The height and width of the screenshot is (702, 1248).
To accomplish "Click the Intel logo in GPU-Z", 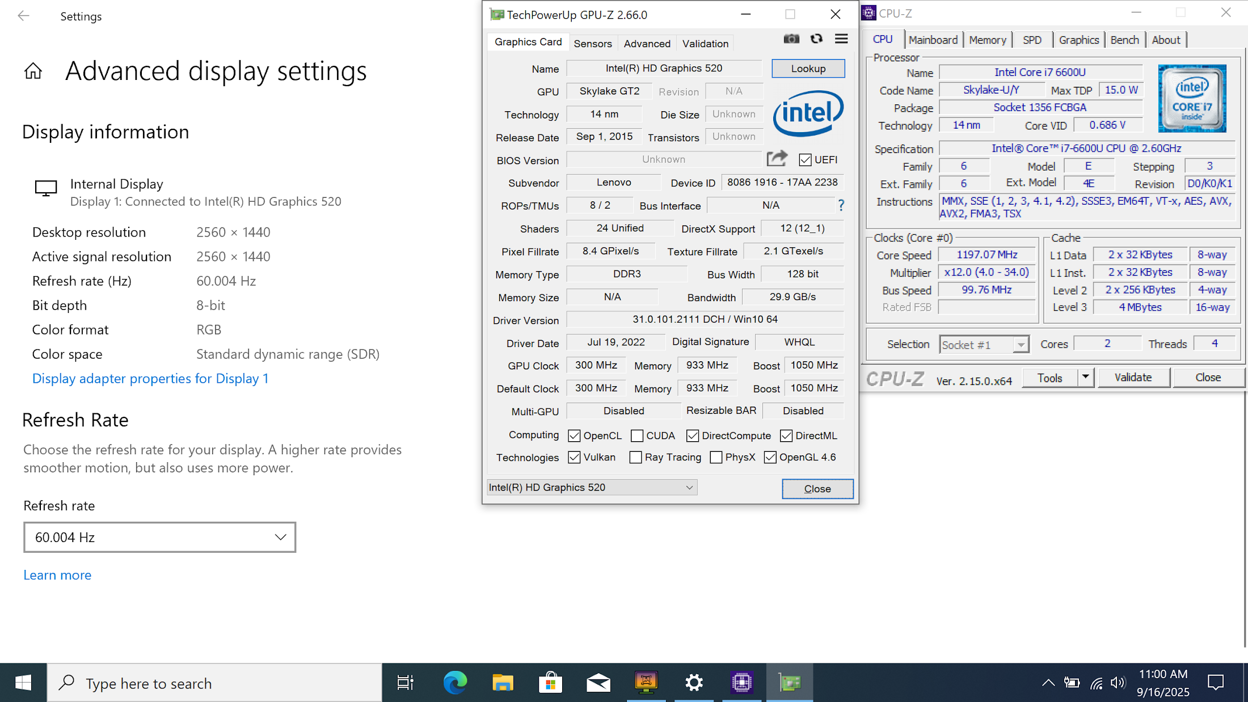I will (x=808, y=113).
